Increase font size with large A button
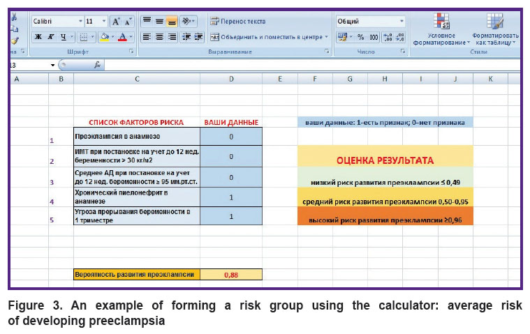Screen dimensions: 530x334 pyautogui.click(x=116, y=22)
